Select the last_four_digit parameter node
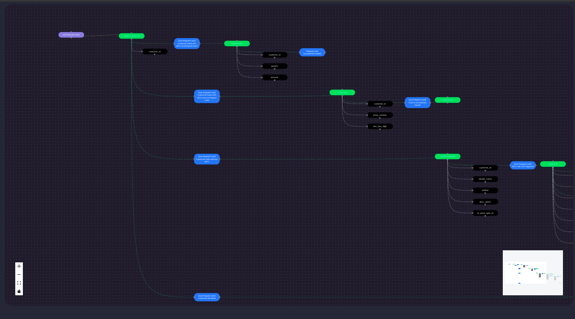The height and width of the screenshot is (319, 575). (x=380, y=126)
